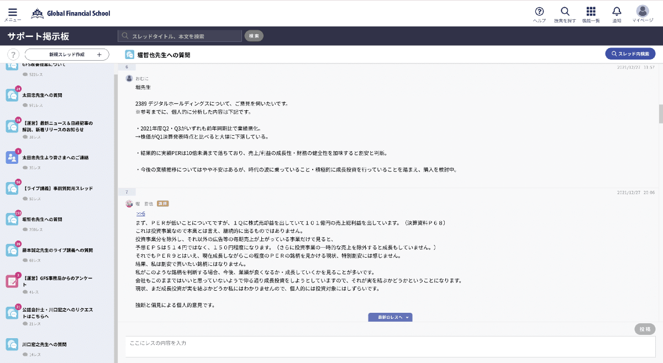Screen dimensions: 663x363
Task: Click the スレッド内検索 button
Action: (x=630, y=54)
